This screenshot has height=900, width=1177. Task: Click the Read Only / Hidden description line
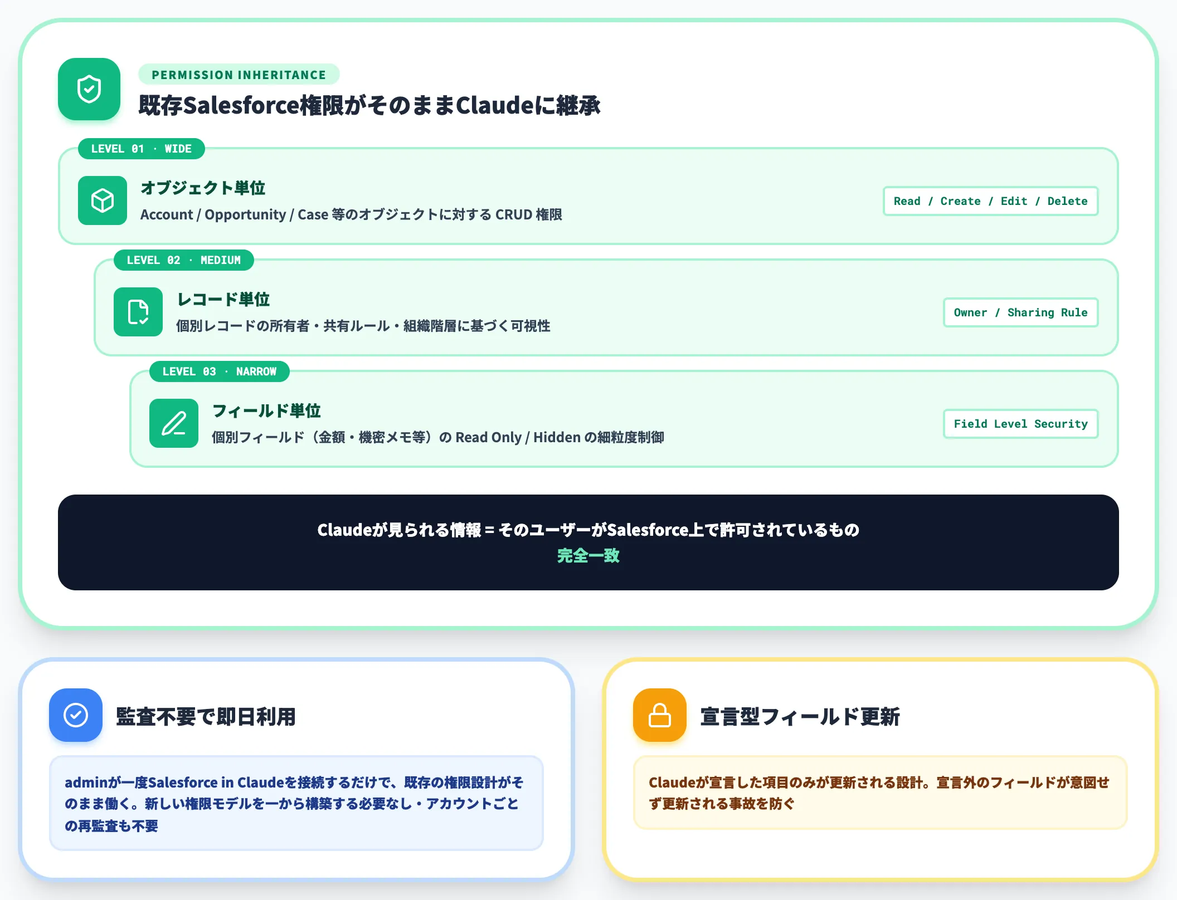pyautogui.click(x=438, y=437)
